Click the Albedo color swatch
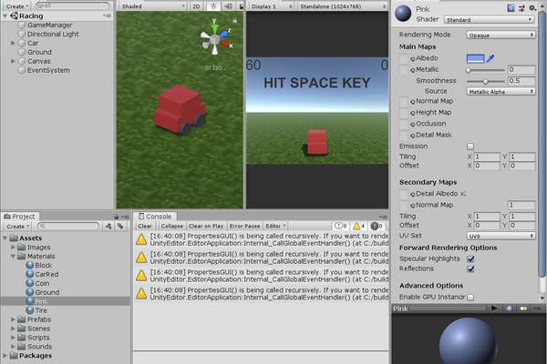The height and width of the screenshot is (364, 547). click(x=475, y=58)
